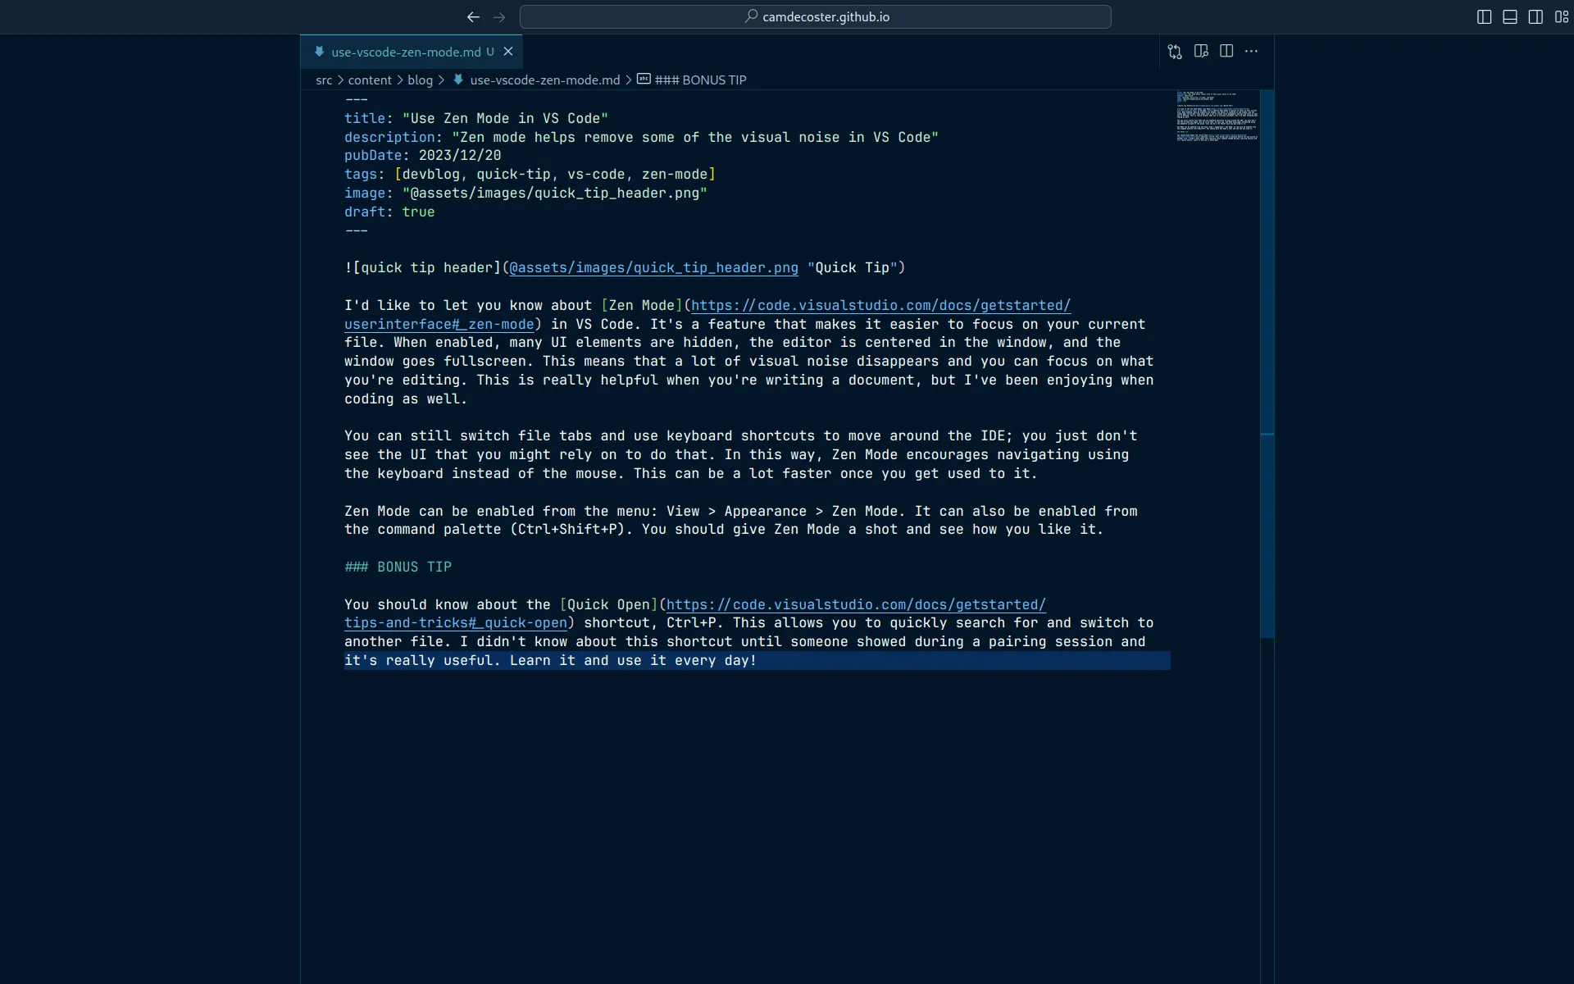This screenshot has width=1574, height=984.
Task: Click the pubDate value 2023/12/20
Action: [x=460, y=156]
